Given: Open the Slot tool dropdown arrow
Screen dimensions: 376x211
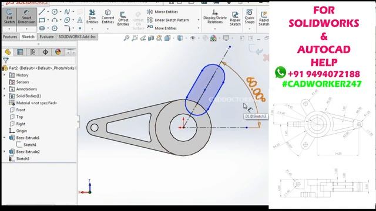Looking at the screenshot, I should coord(48,28).
